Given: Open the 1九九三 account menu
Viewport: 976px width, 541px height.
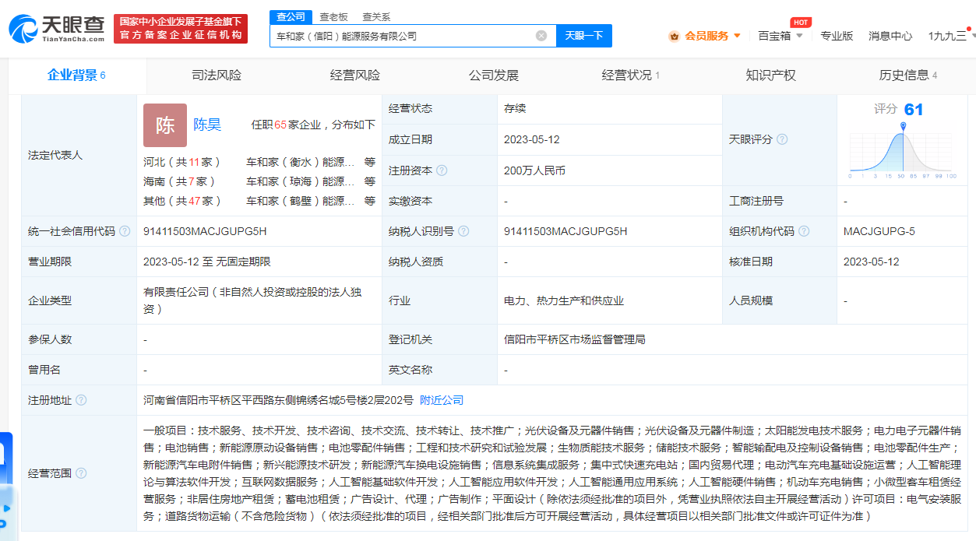Looking at the screenshot, I should [951, 36].
